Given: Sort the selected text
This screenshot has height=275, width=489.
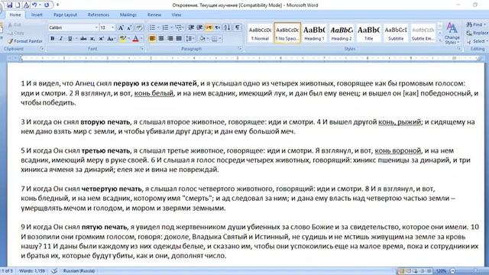Looking at the screenshot, I should click(x=228, y=27).
